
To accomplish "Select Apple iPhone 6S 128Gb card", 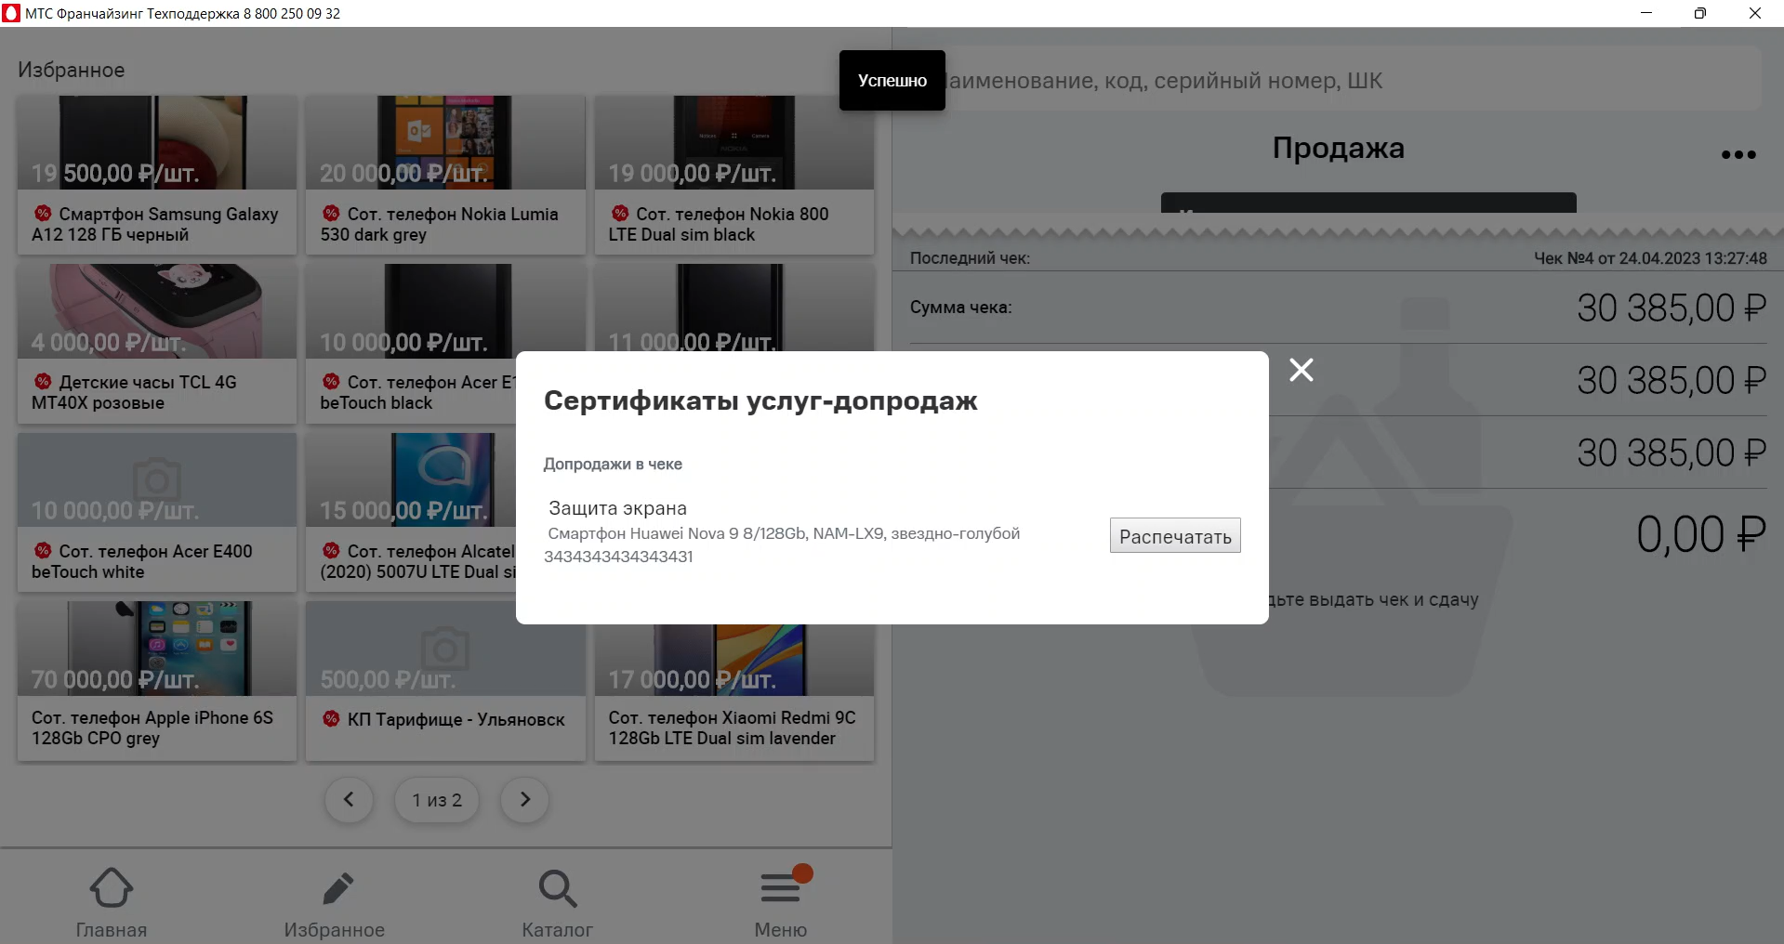I will (x=157, y=681).
